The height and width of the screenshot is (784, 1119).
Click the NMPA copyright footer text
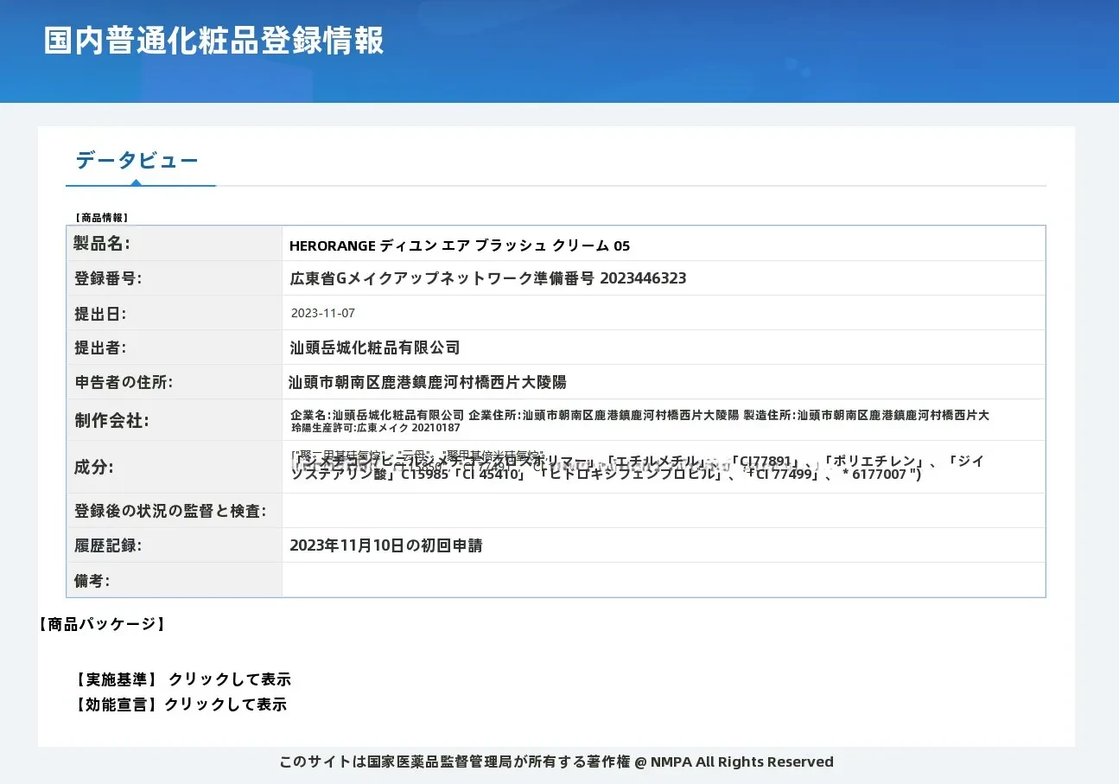(556, 762)
